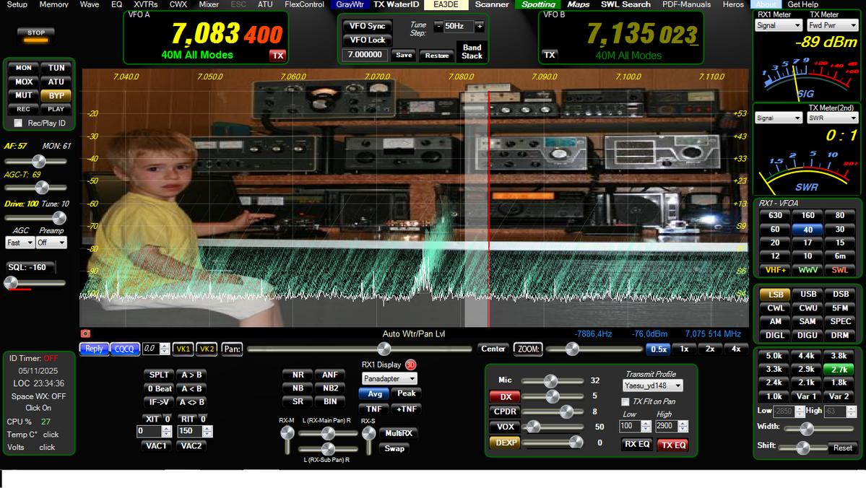
Task: Open the Transmit Profile dropdown
Action: 652,386
